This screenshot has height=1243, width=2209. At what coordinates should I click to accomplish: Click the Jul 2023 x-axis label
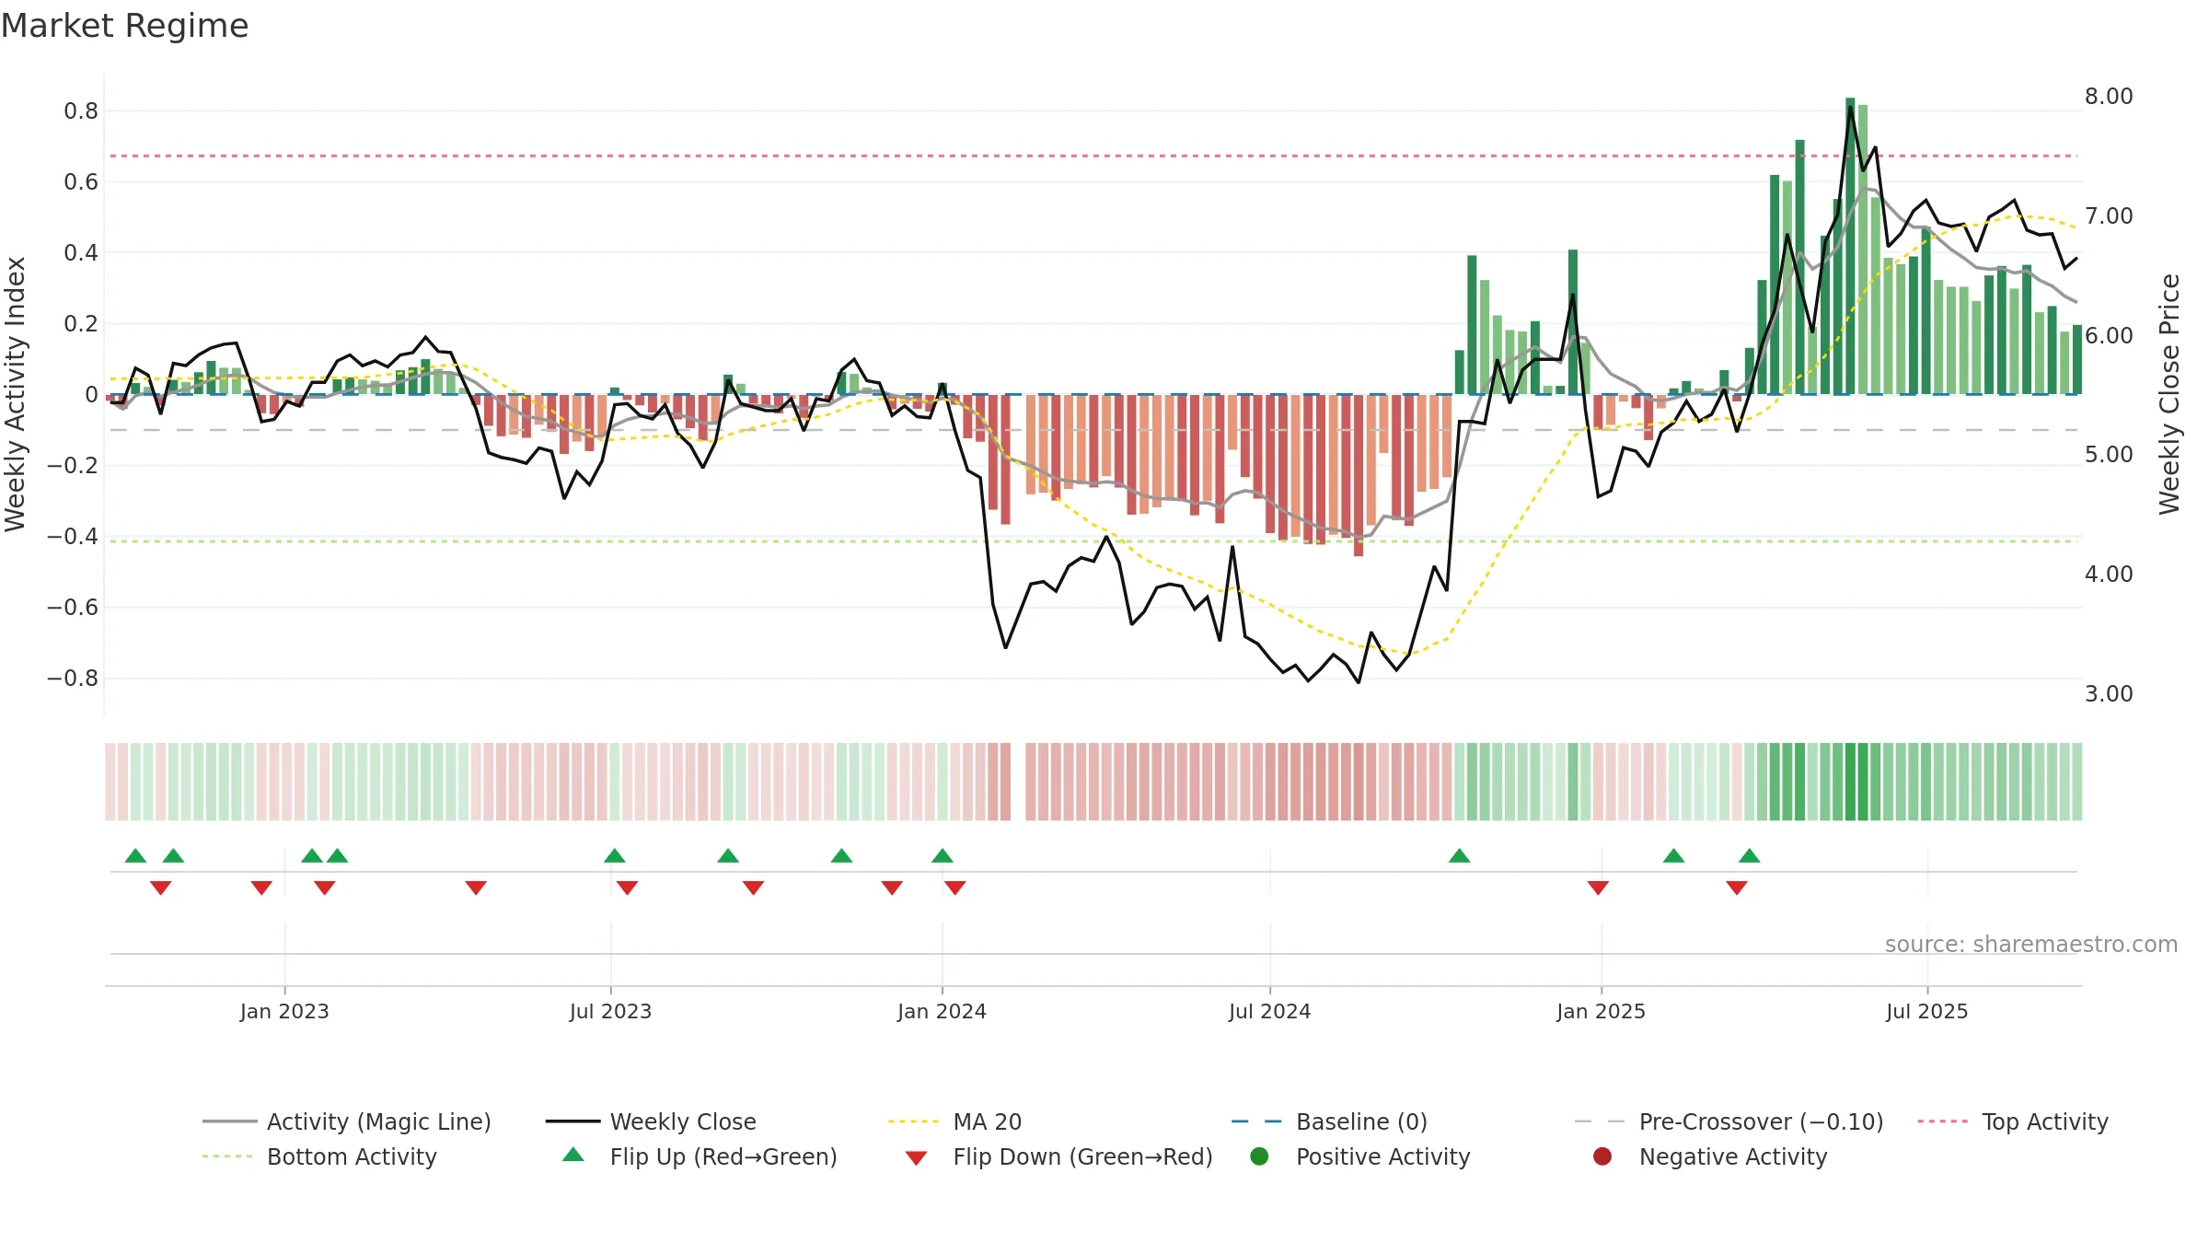click(x=610, y=1011)
